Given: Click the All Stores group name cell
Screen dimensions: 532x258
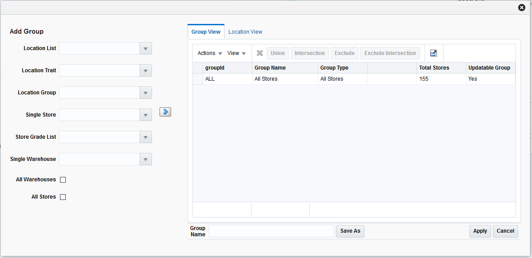Looking at the screenshot, I should click(x=285, y=79).
